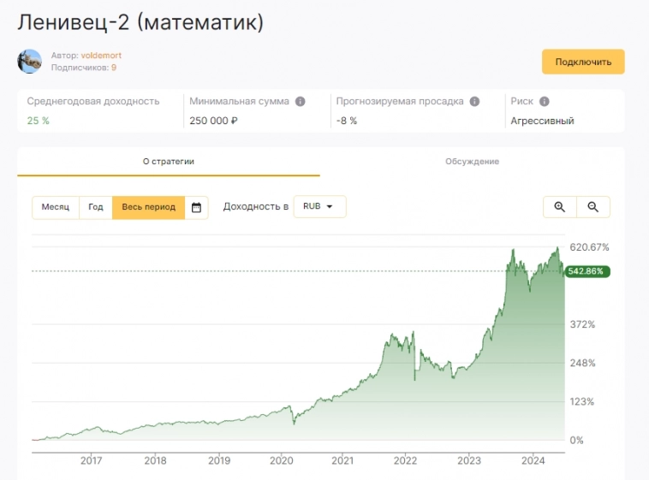The height and width of the screenshot is (480, 649).
Task: Open author voldemort profile link
Action: click(101, 56)
